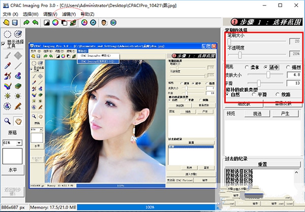Screen dimensions: 305x212
Task: Select the 适中 radio button
Action: [x=266, y=67]
